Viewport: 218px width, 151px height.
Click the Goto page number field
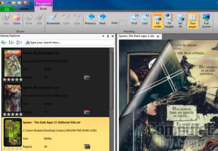(123, 23)
